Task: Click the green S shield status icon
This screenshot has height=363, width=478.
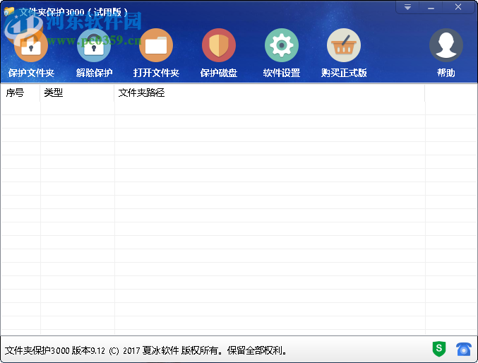Action: coord(439,349)
